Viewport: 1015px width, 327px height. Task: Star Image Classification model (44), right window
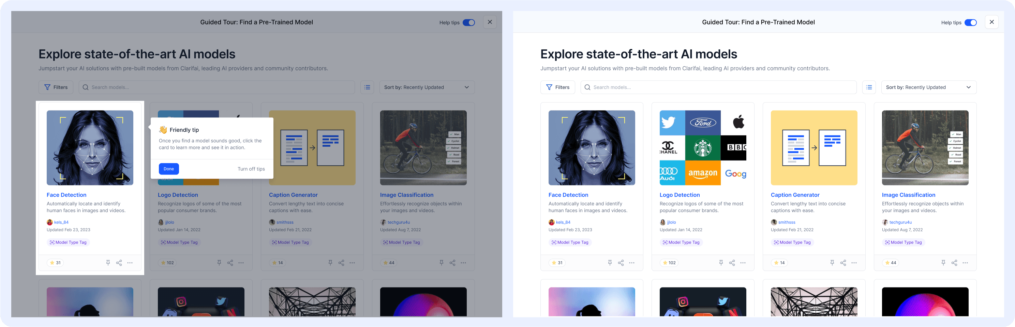pyautogui.click(x=891, y=263)
